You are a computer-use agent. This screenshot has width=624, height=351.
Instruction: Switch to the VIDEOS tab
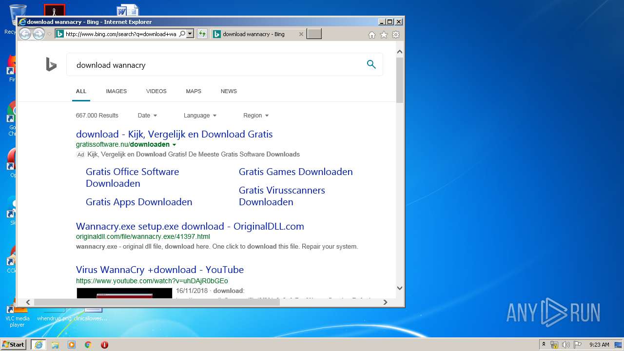pos(156,91)
